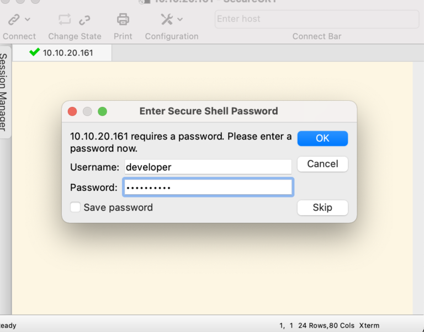Open the Session Manager side tab
424x332 pixels.
point(4,92)
